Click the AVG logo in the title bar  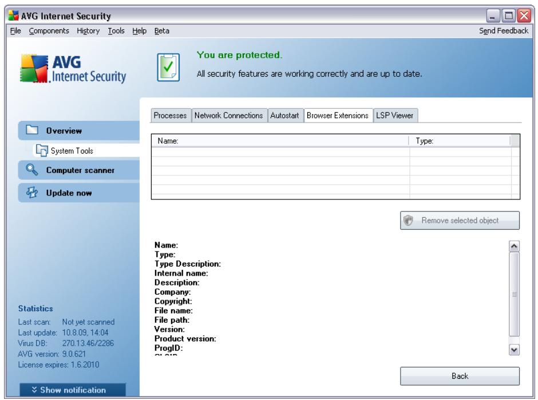pyautogui.click(x=13, y=15)
